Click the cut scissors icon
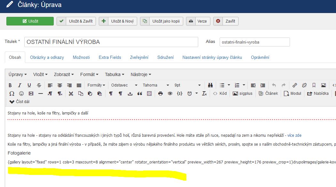Image resolution: width=336 pixels, height=187 pixels. click(71, 93)
